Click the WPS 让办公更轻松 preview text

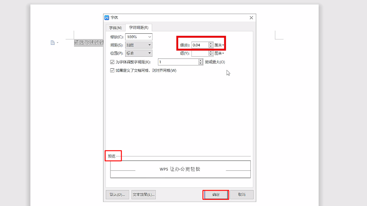180,169
